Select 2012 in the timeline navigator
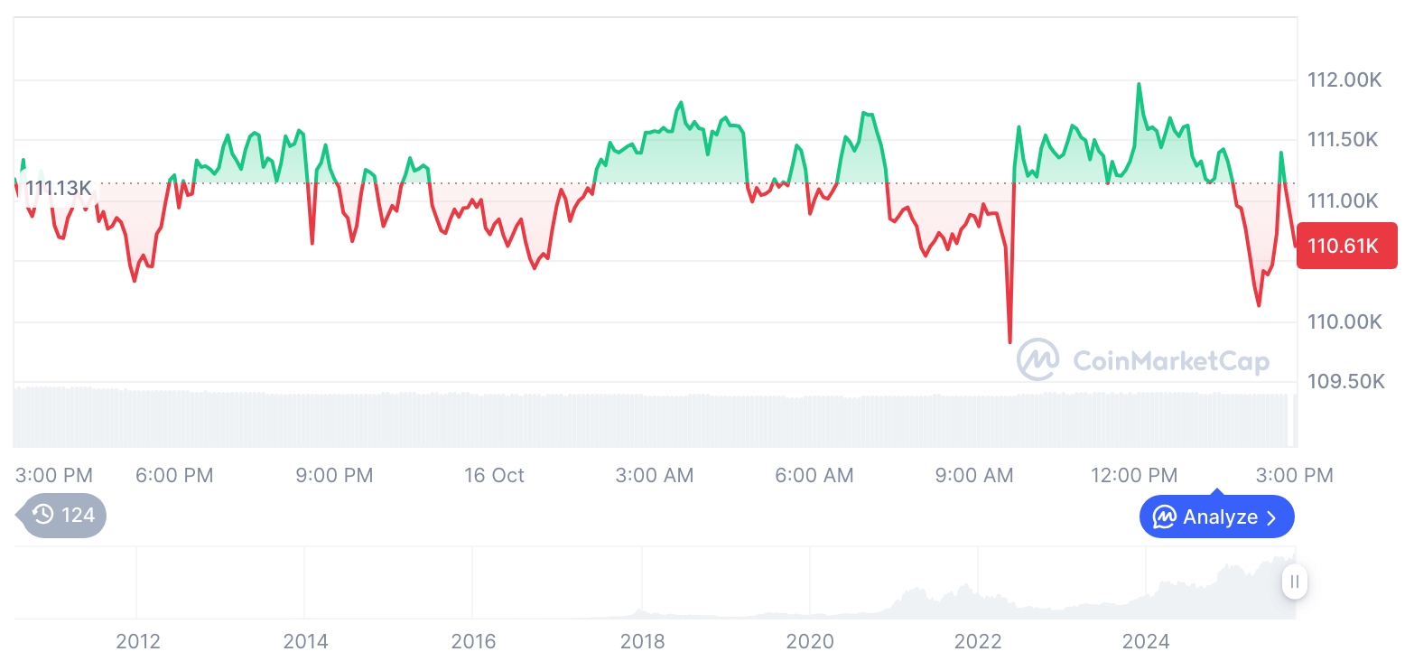Image resolution: width=1414 pixels, height=661 pixels. coord(138,642)
